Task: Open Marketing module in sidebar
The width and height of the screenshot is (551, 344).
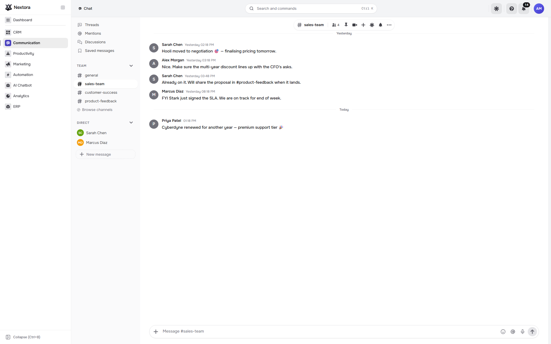Action: [35, 64]
